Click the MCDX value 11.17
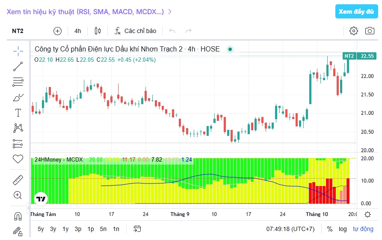The height and width of the screenshot is (240, 382). point(128,160)
